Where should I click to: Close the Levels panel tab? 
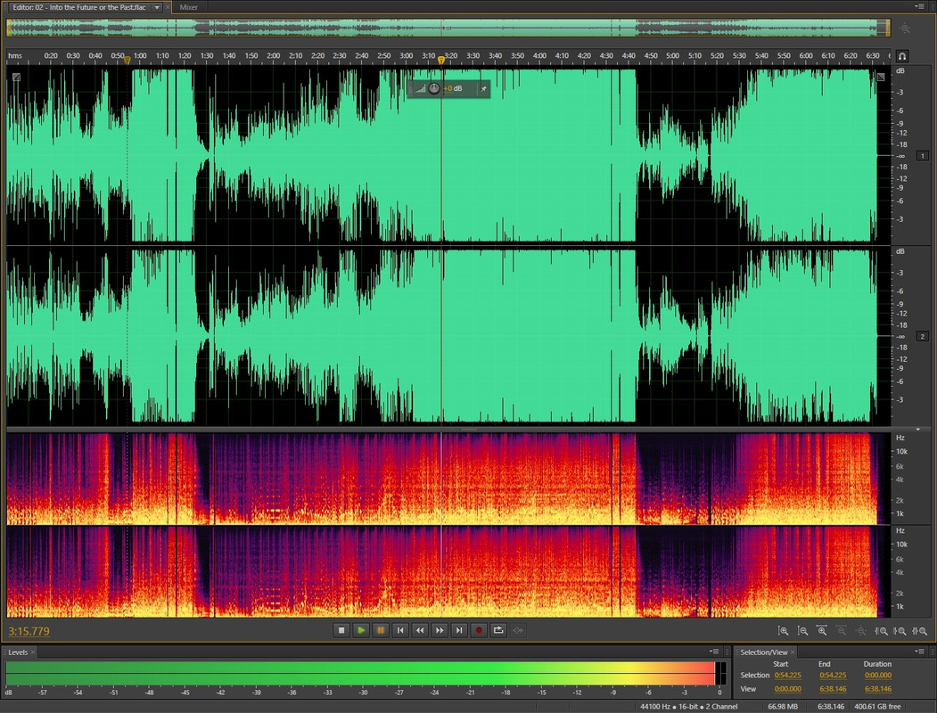[x=33, y=652]
